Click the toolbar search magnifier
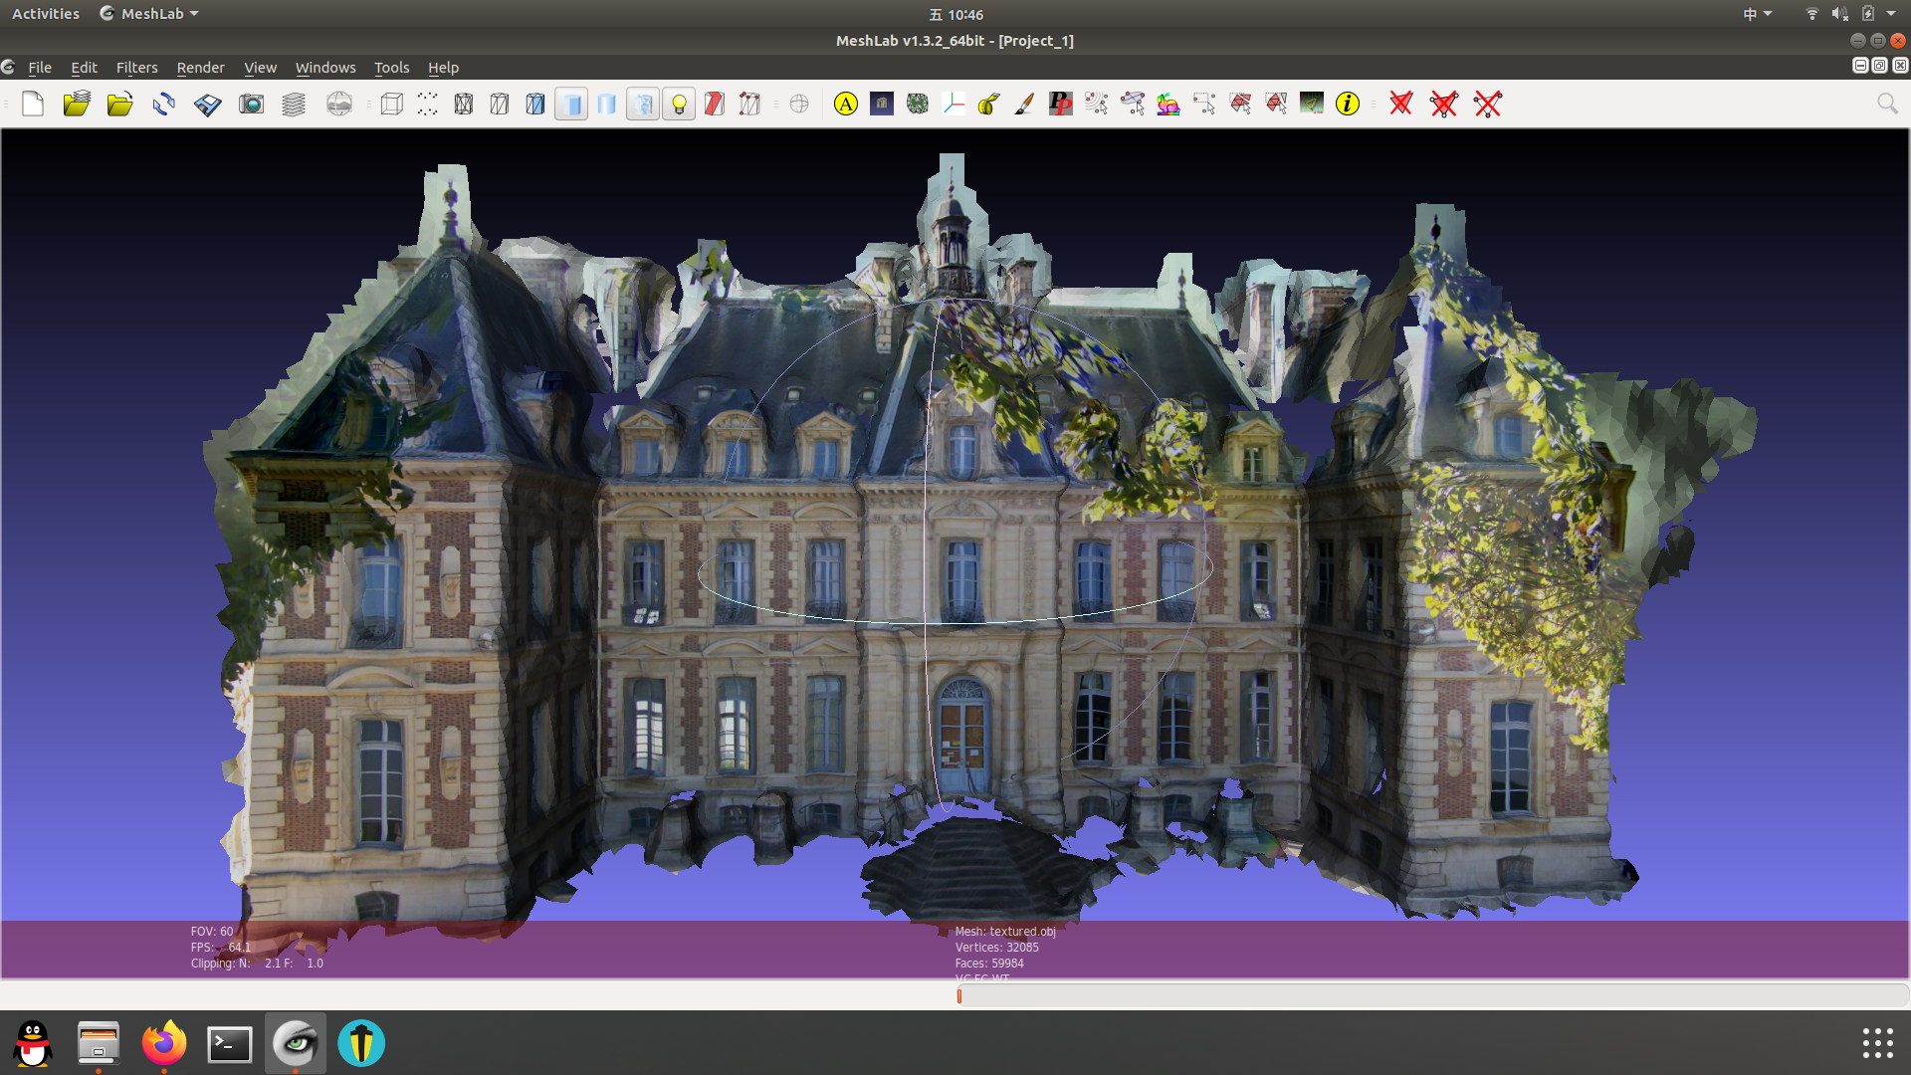Viewport: 1911px width, 1075px height. pos(1887,104)
